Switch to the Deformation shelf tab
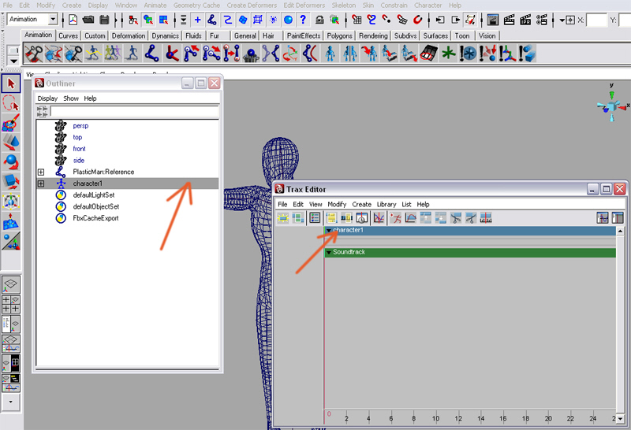Image resolution: width=631 pixels, height=430 pixels. [129, 35]
